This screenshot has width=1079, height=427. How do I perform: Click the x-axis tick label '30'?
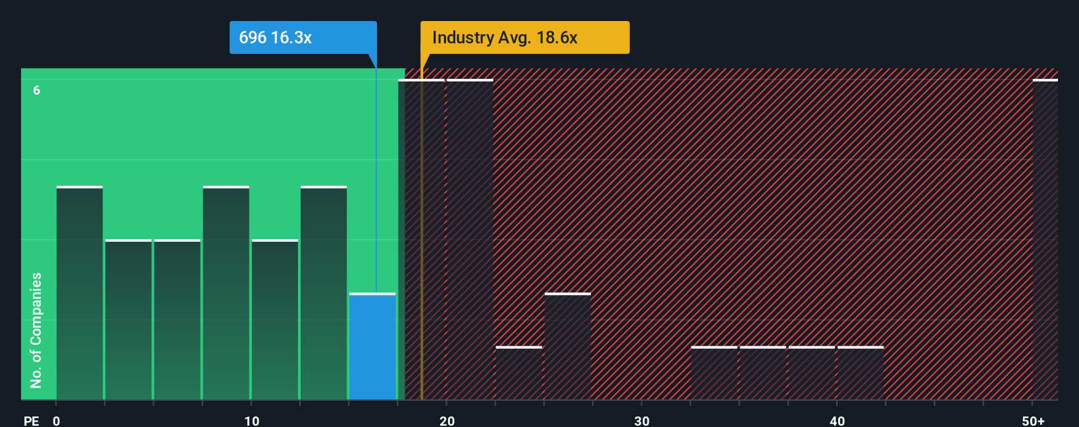642,421
